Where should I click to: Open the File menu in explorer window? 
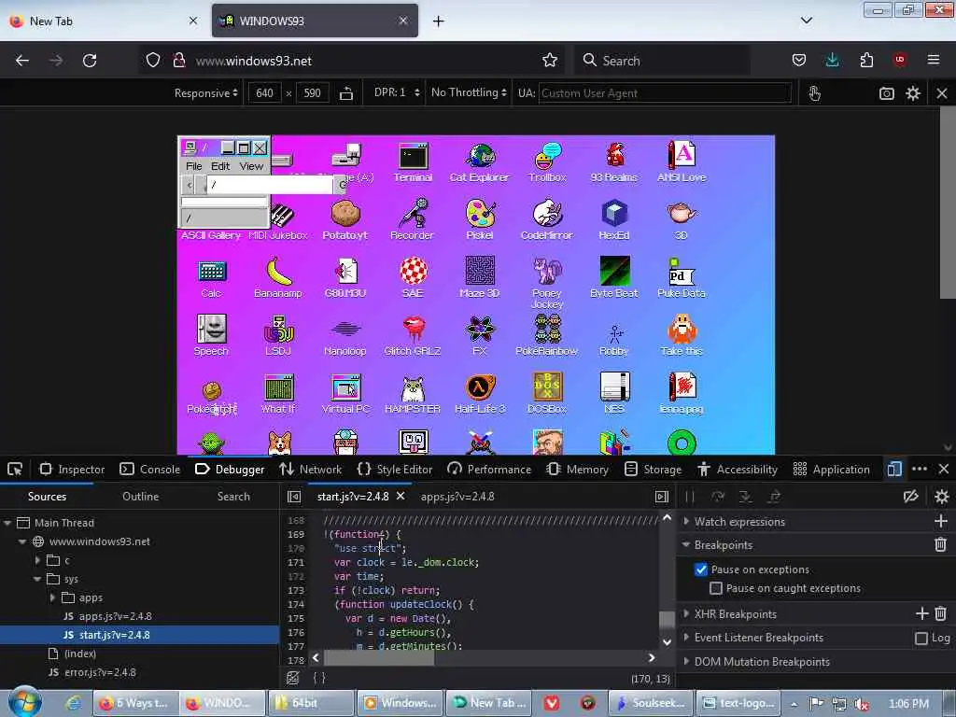(194, 166)
